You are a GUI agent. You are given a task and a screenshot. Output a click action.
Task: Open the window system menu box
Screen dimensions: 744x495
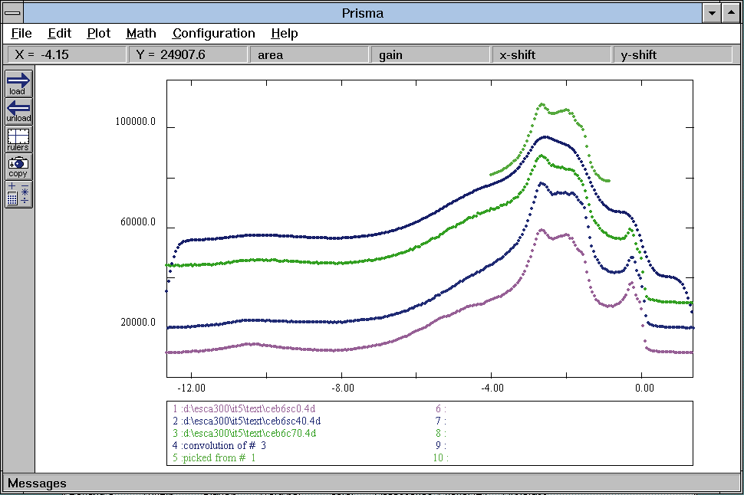[x=12, y=13]
